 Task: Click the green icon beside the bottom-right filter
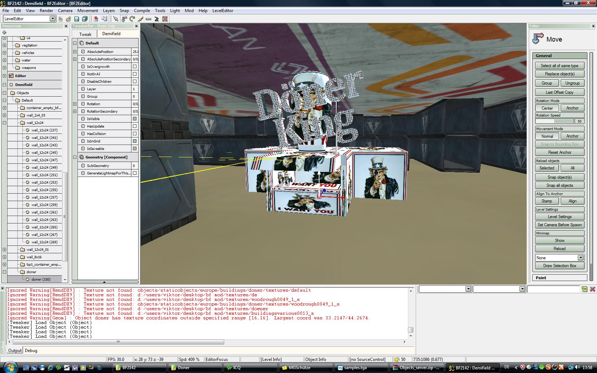(x=585, y=289)
